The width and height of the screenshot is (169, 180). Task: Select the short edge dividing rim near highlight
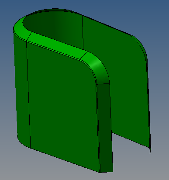(x=83, y=55)
